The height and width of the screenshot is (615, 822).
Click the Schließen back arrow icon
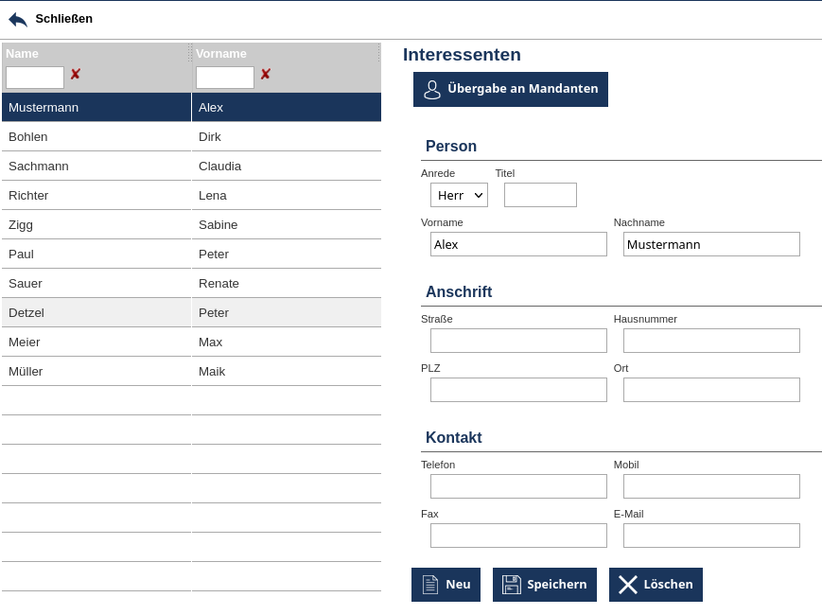tap(18, 19)
